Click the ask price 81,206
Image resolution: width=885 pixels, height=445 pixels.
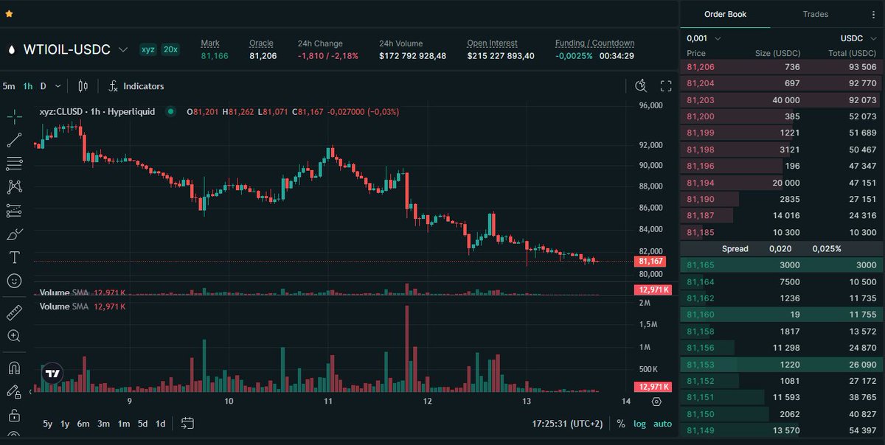tap(700, 67)
